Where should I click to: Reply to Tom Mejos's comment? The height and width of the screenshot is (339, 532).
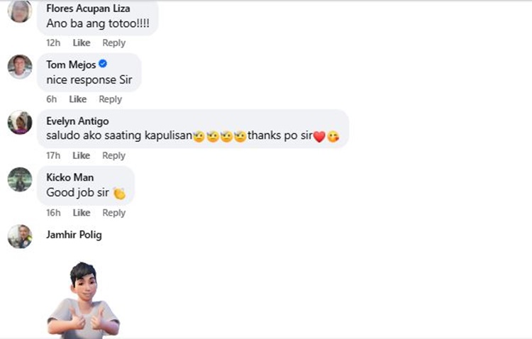[x=110, y=99]
